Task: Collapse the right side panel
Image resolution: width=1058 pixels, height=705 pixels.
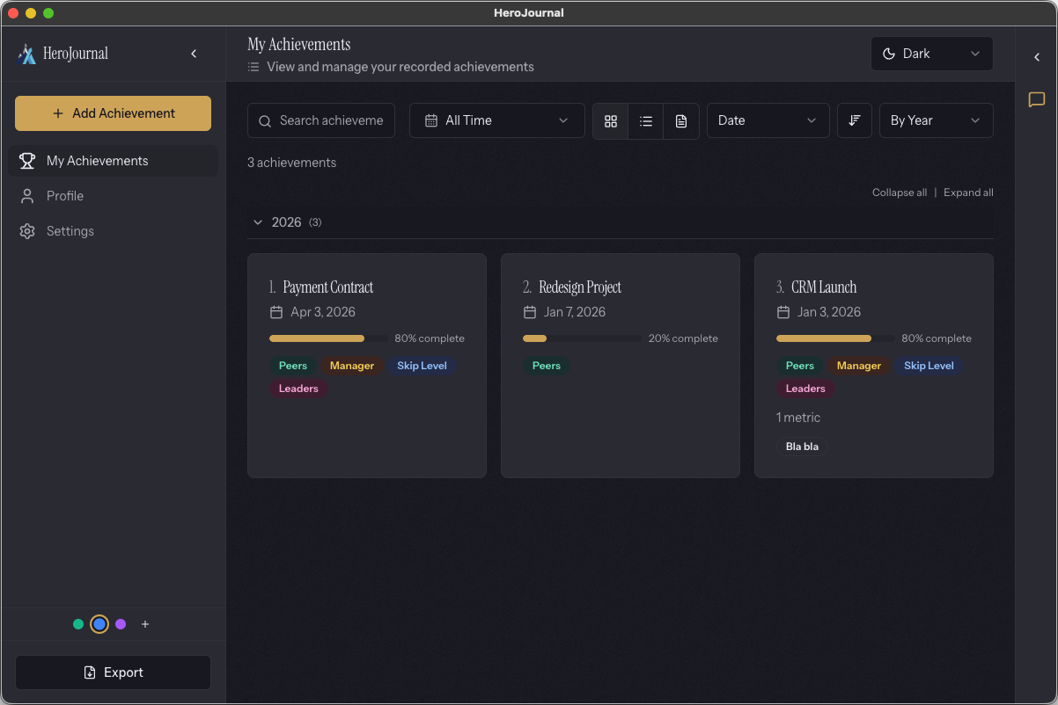Action: click(1036, 56)
